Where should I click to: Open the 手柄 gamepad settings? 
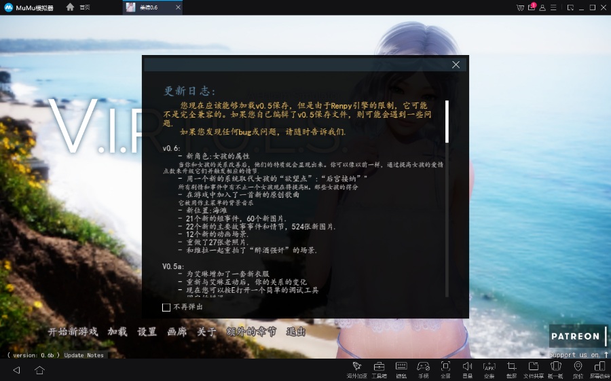[423, 369]
